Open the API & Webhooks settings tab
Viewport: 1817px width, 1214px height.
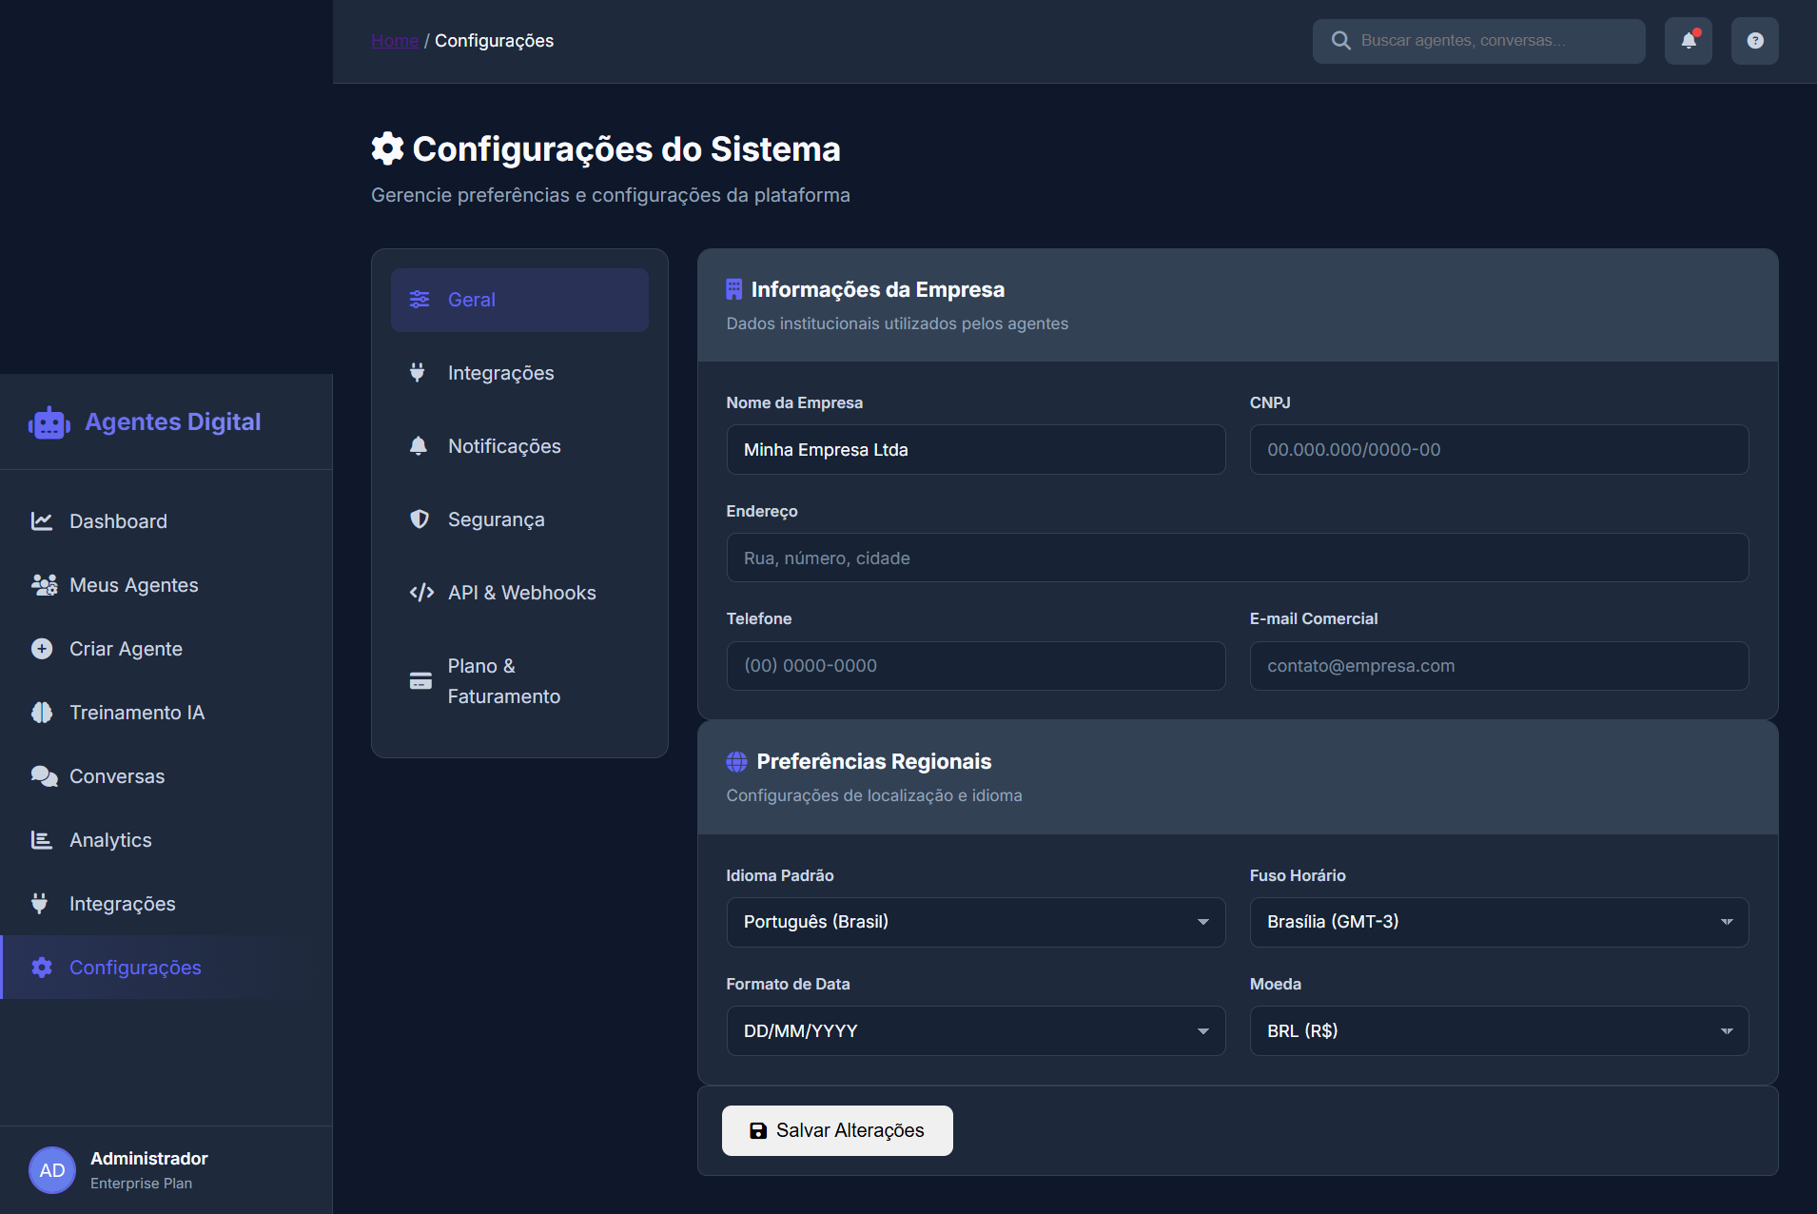519,593
